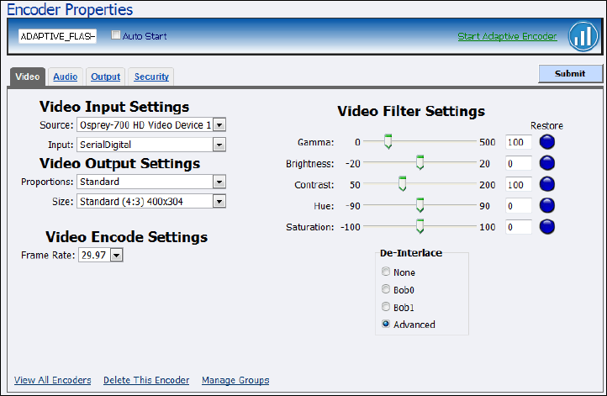Click the Start Adaptive Encoder link

point(507,36)
